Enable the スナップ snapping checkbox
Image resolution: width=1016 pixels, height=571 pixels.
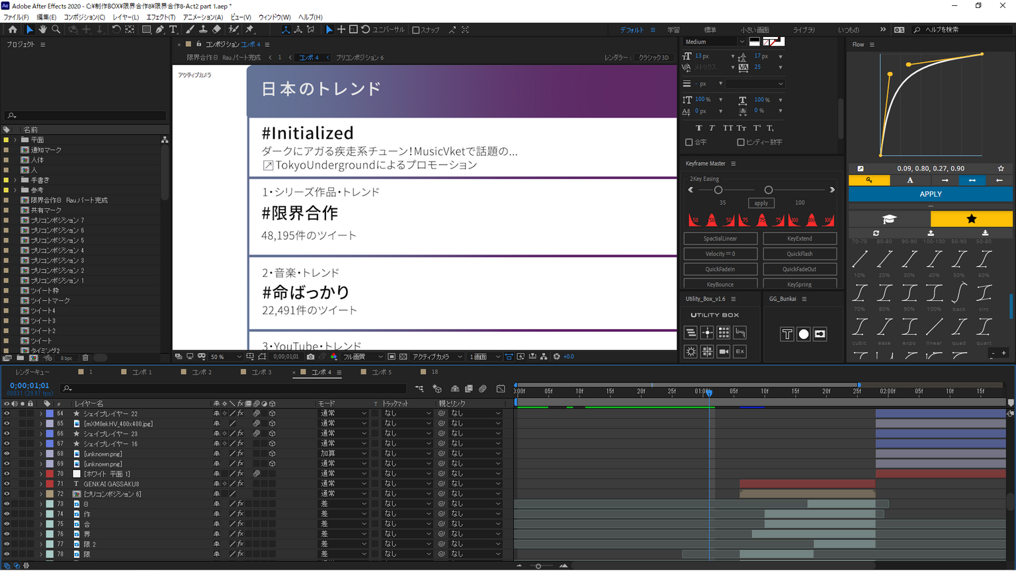click(x=416, y=30)
